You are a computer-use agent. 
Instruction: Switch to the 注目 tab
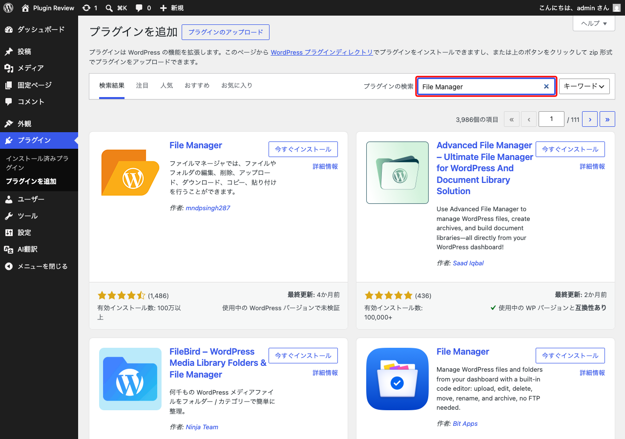[x=143, y=86]
